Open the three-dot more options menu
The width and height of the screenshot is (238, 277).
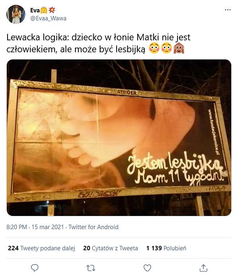pyautogui.click(x=228, y=10)
